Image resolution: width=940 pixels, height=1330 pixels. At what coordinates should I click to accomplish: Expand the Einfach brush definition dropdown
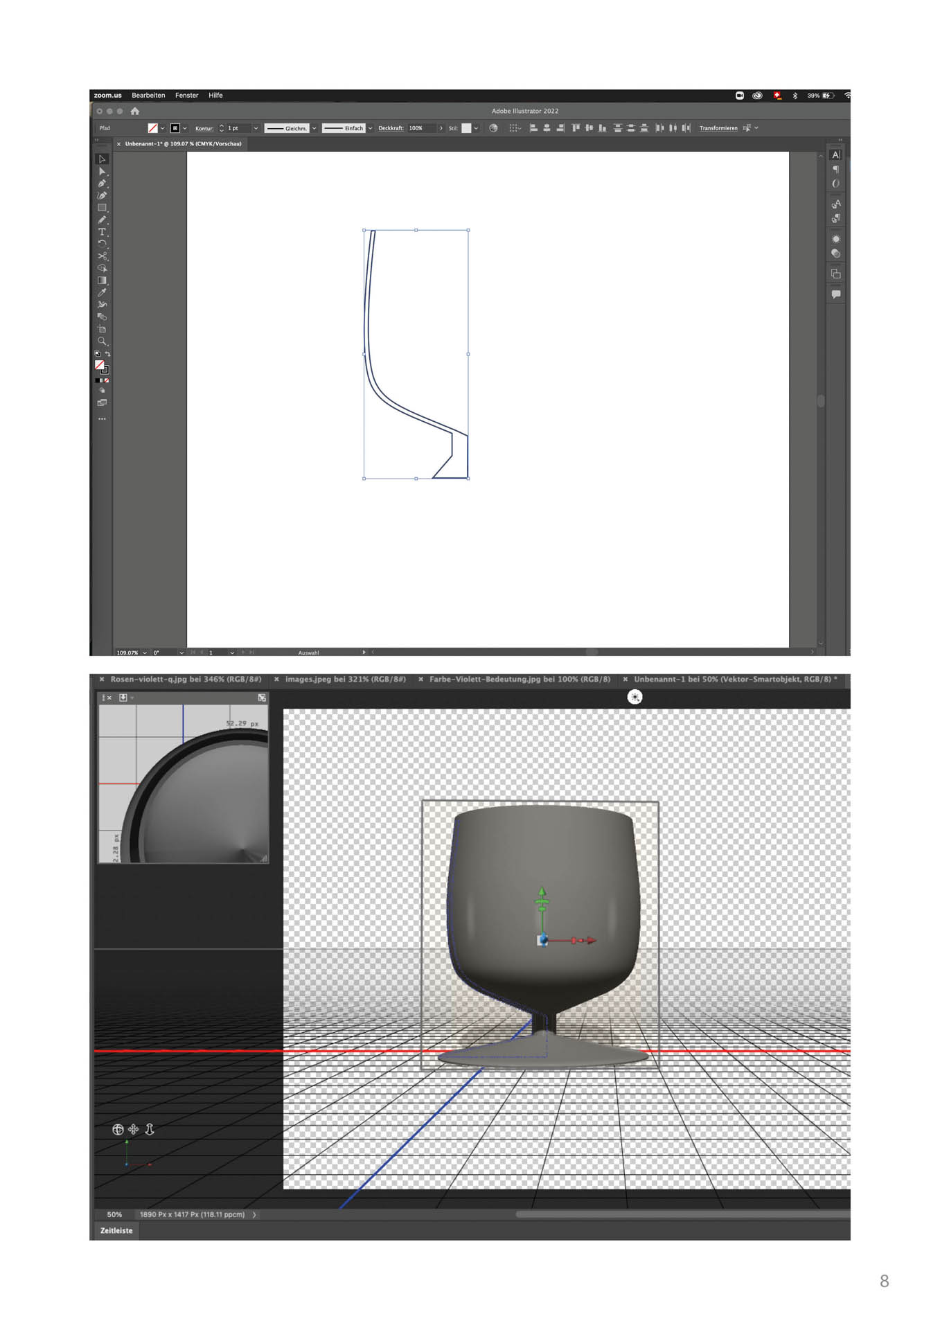point(370,128)
